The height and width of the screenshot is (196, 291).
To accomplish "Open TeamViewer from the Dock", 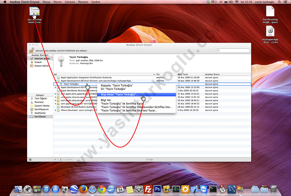I will pos(204,189).
